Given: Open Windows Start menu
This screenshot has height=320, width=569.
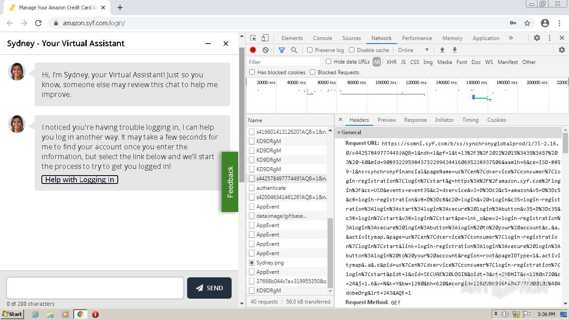Looking at the screenshot, I should [x=12, y=314].
